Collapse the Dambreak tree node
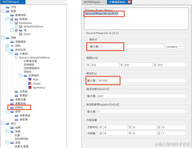Screen dimensions: 192x148 pyautogui.click(x=12, y=23)
